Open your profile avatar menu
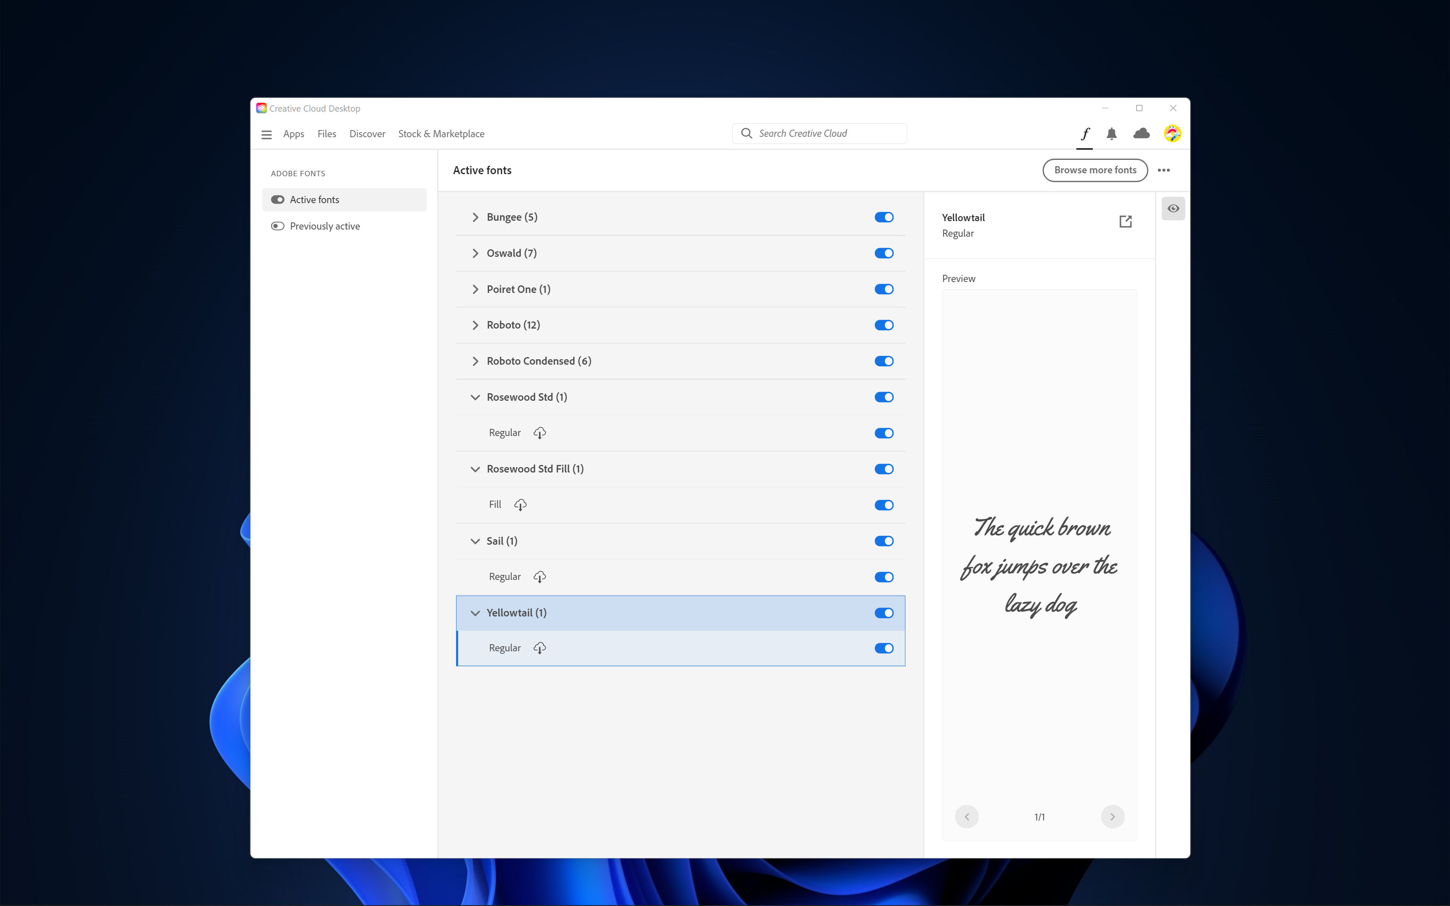 pos(1172,134)
